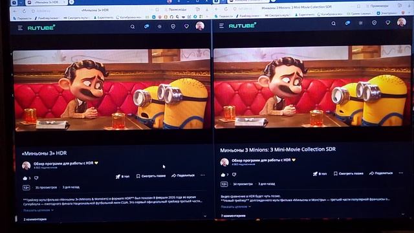Dislike the «Миньоны 3» HDR video
This screenshot has height=233, width=414.
click(x=36, y=178)
